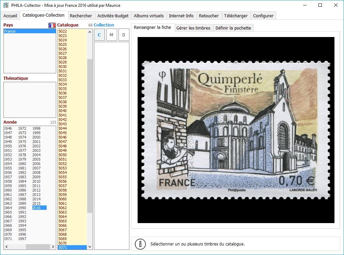Click the Année list left scroll arrow

(x=6, y=247)
